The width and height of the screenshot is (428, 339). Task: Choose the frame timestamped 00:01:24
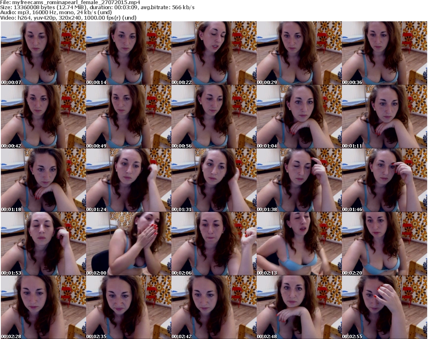click(x=129, y=180)
